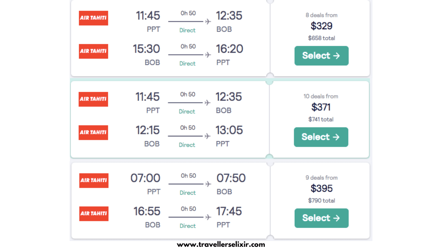Click Air Tahiti logo on 16:55 return flight
This screenshot has width=442, height=249.
tap(94, 214)
